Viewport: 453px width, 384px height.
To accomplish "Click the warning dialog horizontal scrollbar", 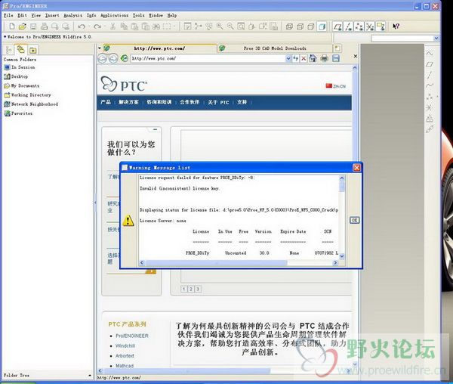I will click(217, 262).
